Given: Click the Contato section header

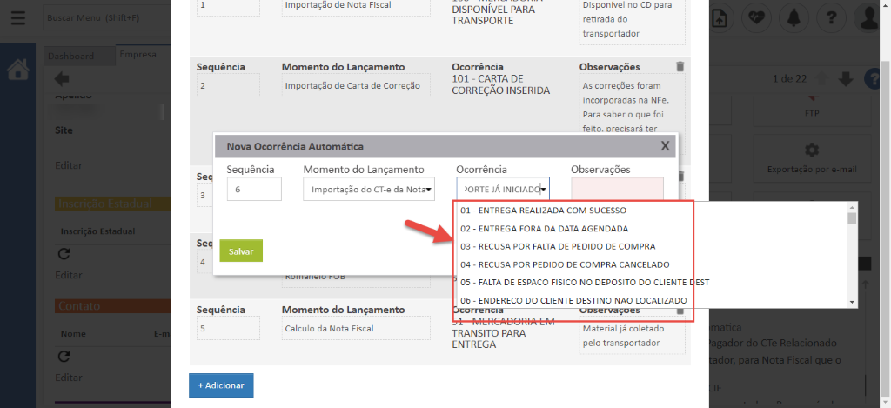Looking at the screenshot, I should pos(112,306).
